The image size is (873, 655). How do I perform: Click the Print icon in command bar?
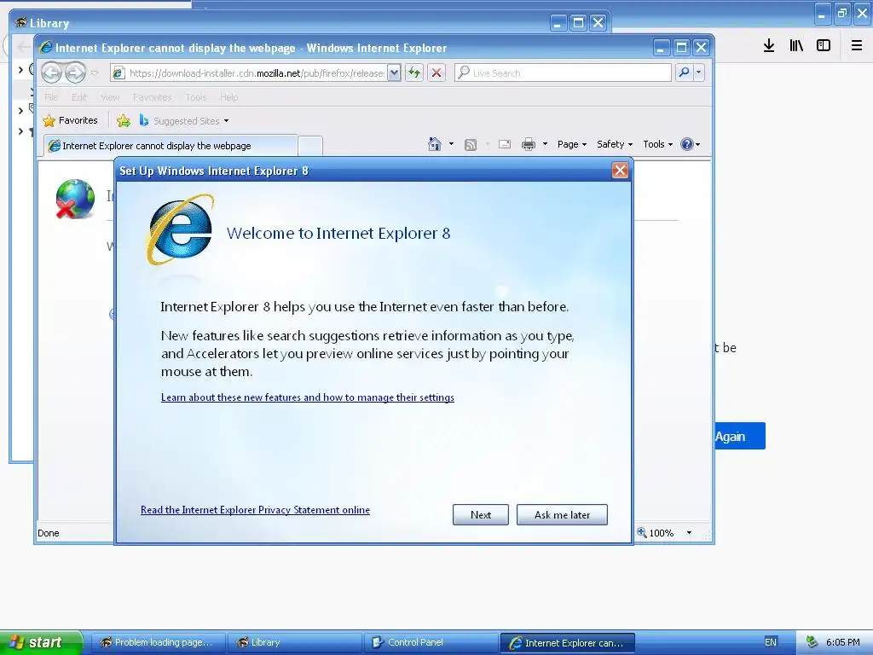pos(529,144)
